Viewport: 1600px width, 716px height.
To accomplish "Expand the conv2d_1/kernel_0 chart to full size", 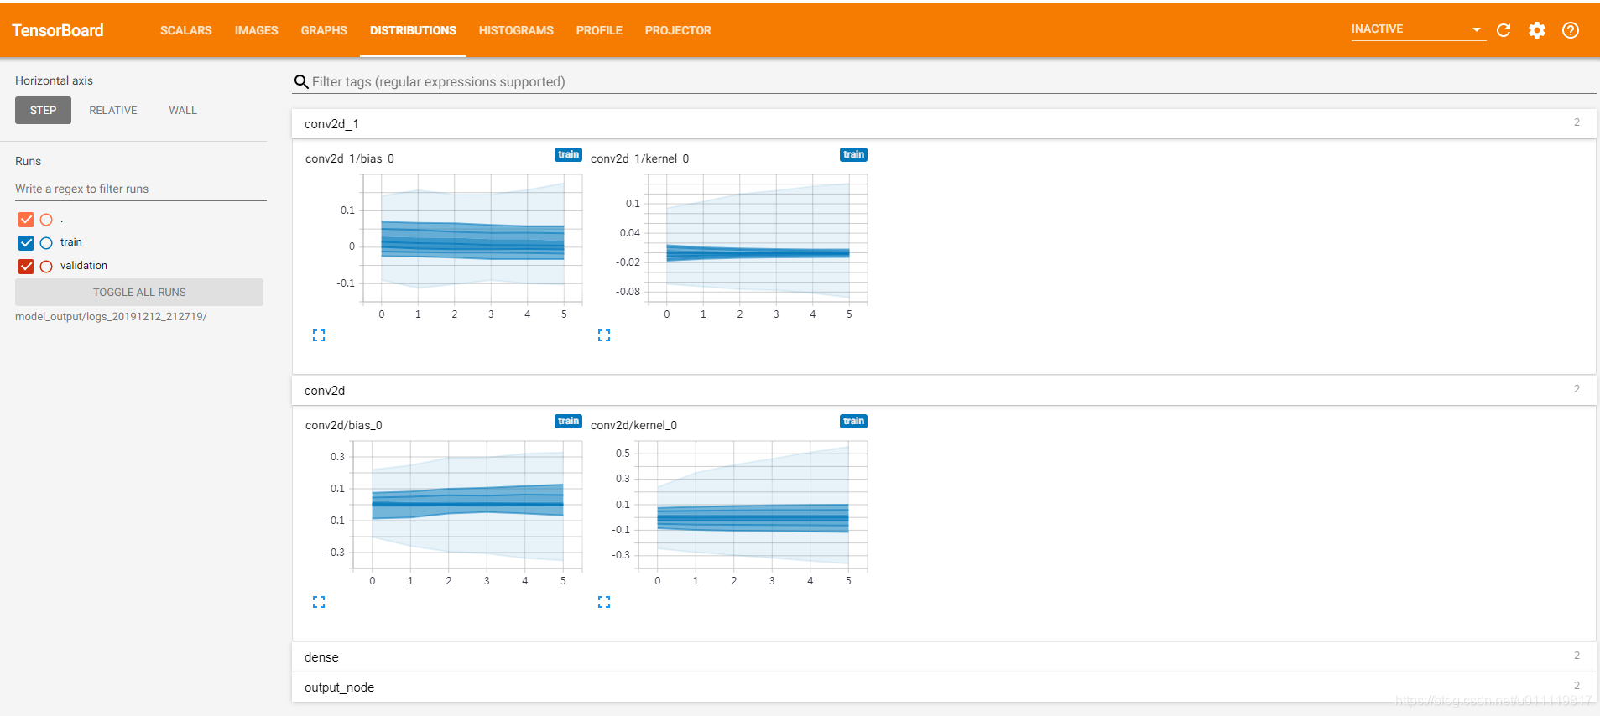I will pyautogui.click(x=604, y=335).
